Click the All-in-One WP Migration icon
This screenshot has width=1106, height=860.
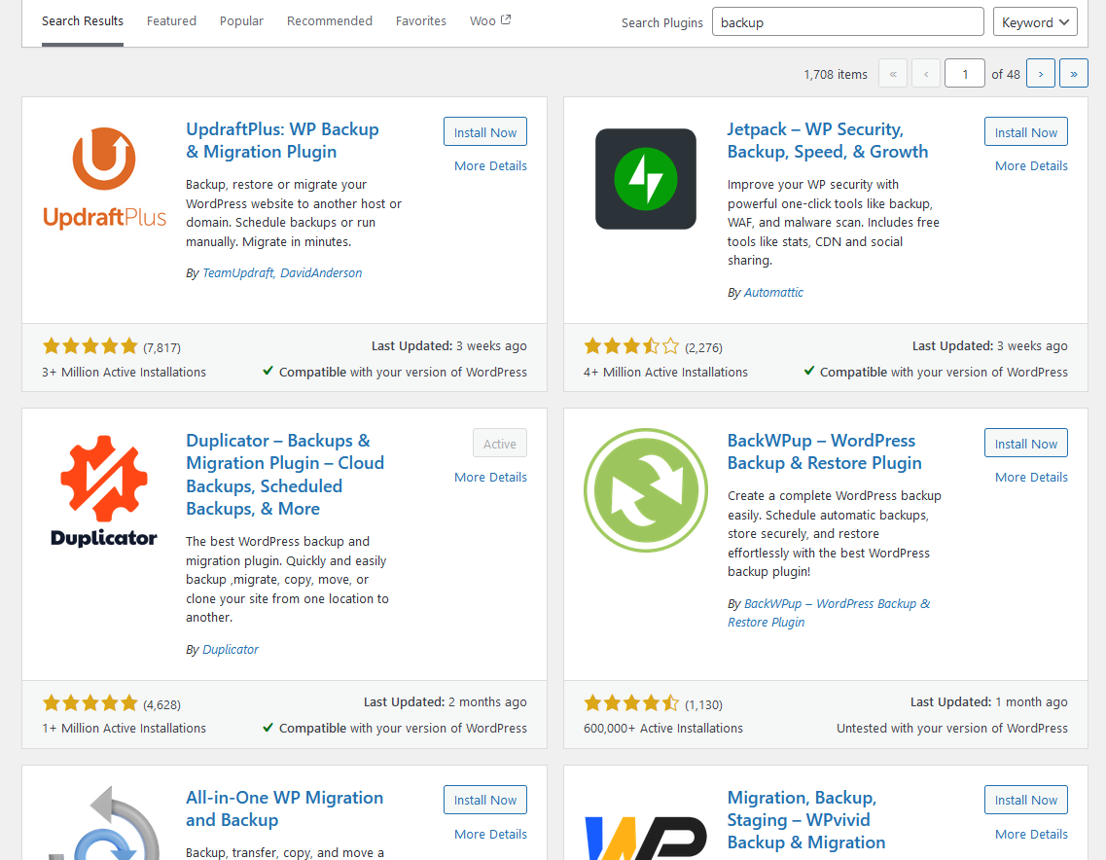point(104,825)
